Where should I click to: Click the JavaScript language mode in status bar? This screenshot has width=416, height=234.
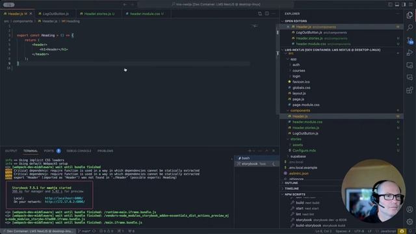click(389, 231)
